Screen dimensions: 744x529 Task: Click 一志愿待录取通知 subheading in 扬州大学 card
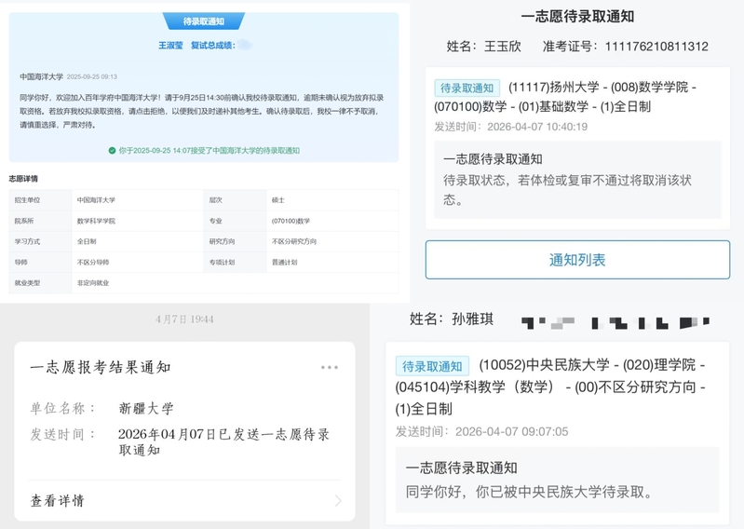(x=493, y=159)
